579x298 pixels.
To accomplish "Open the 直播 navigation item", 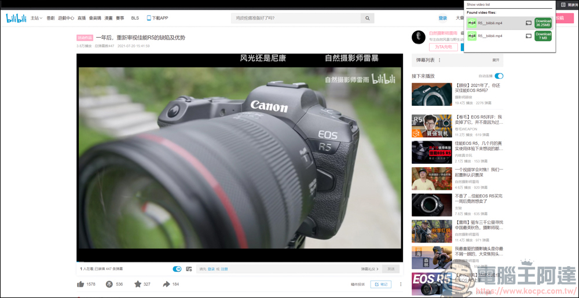I will [82, 18].
